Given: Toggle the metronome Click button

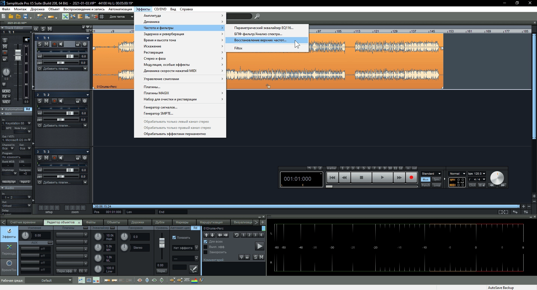Looking at the screenshot, I should pyautogui.click(x=472, y=185).
